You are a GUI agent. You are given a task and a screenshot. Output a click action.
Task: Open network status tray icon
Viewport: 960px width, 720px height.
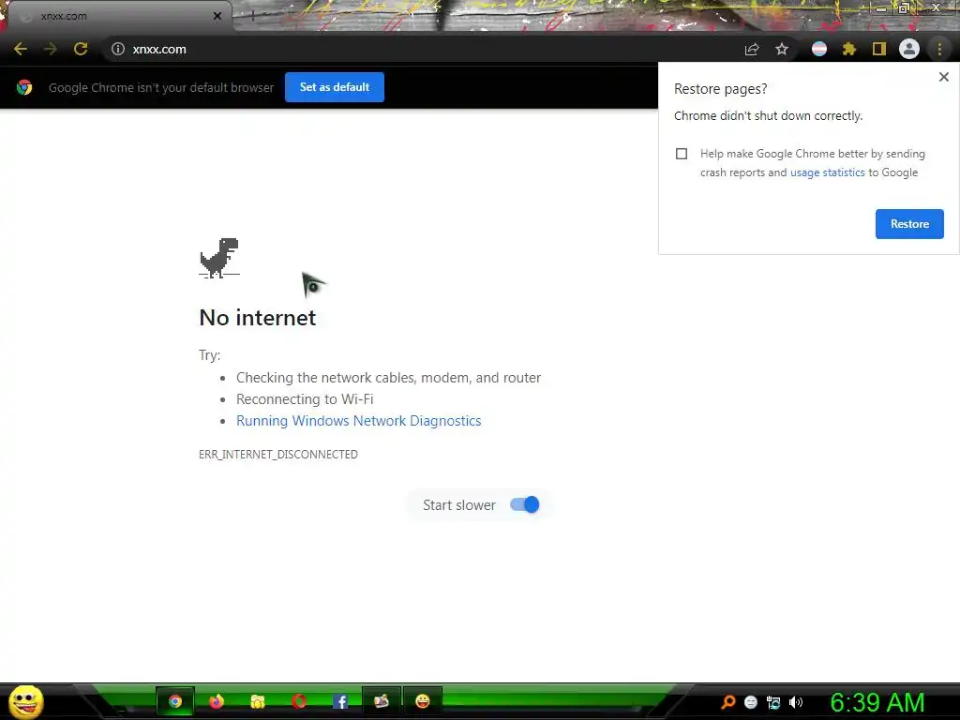click(773, 702)
